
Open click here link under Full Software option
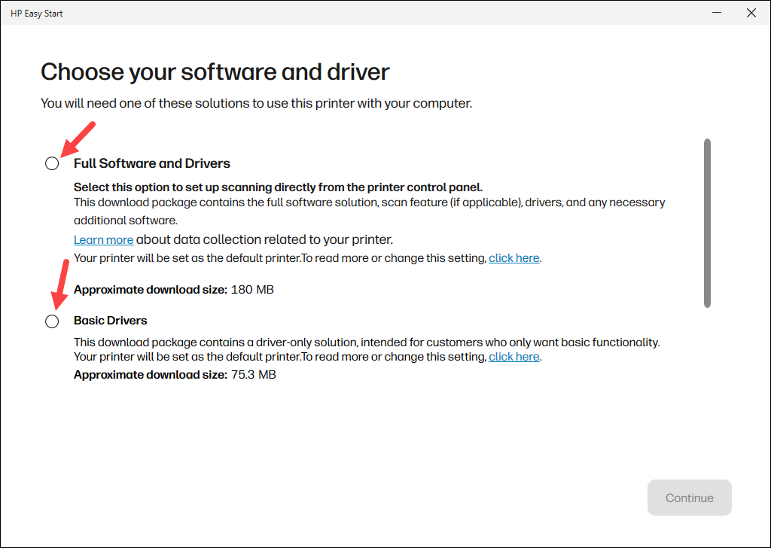[513, 258]
